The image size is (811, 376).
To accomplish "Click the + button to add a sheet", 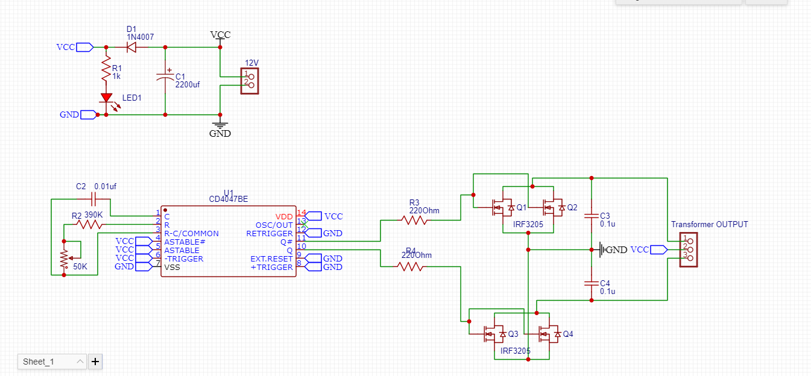I will pos(95,362).
